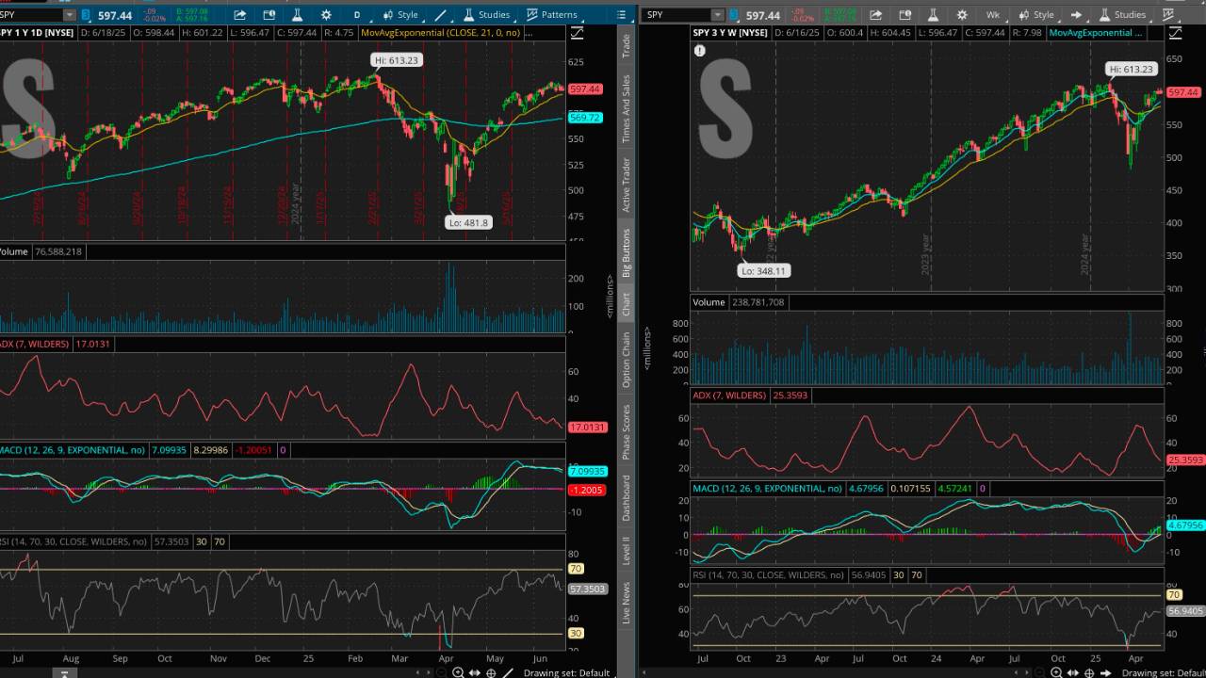Click the ADX (7, WILDERS) label on left chart
Image resolution: width=1206 pixels, height=678 pixels.
point(35,345)
